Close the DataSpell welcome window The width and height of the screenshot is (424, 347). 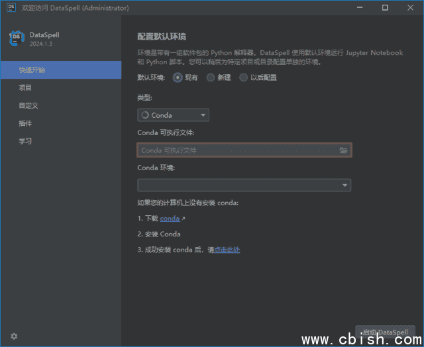click(410, 7)
